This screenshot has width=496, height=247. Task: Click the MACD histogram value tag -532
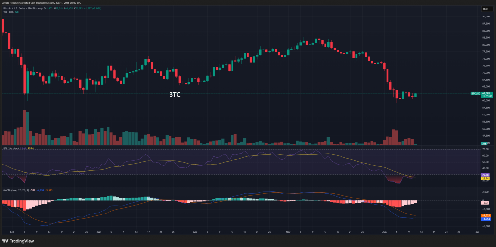(484, 203)
